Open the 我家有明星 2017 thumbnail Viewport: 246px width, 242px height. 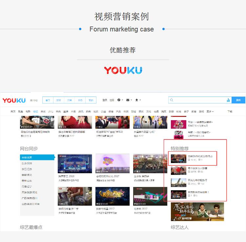tap(113, 196)
